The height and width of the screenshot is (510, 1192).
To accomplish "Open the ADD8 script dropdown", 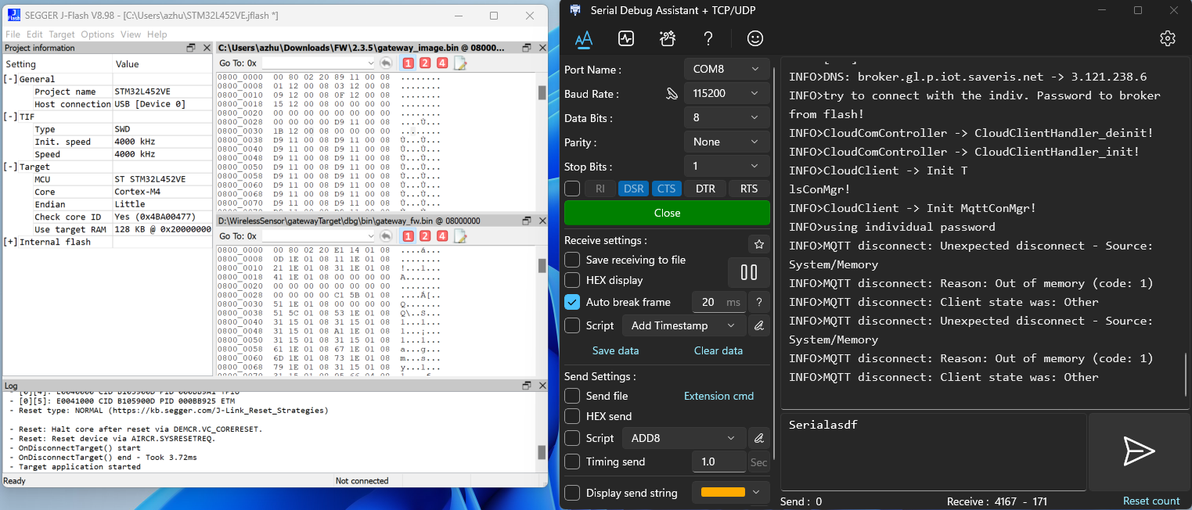I will pyautogui.click(x=683, y=438).
